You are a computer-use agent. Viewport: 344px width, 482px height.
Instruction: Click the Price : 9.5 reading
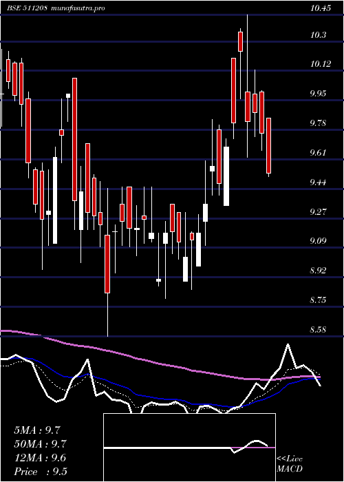click(40, 472)
